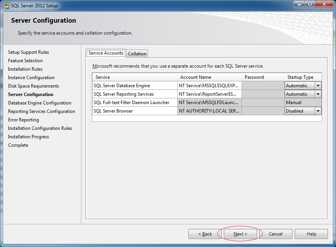The height and width of the screenshot is (247, 336).
Task: Click the Next button
Action: (x=240, y=234)
